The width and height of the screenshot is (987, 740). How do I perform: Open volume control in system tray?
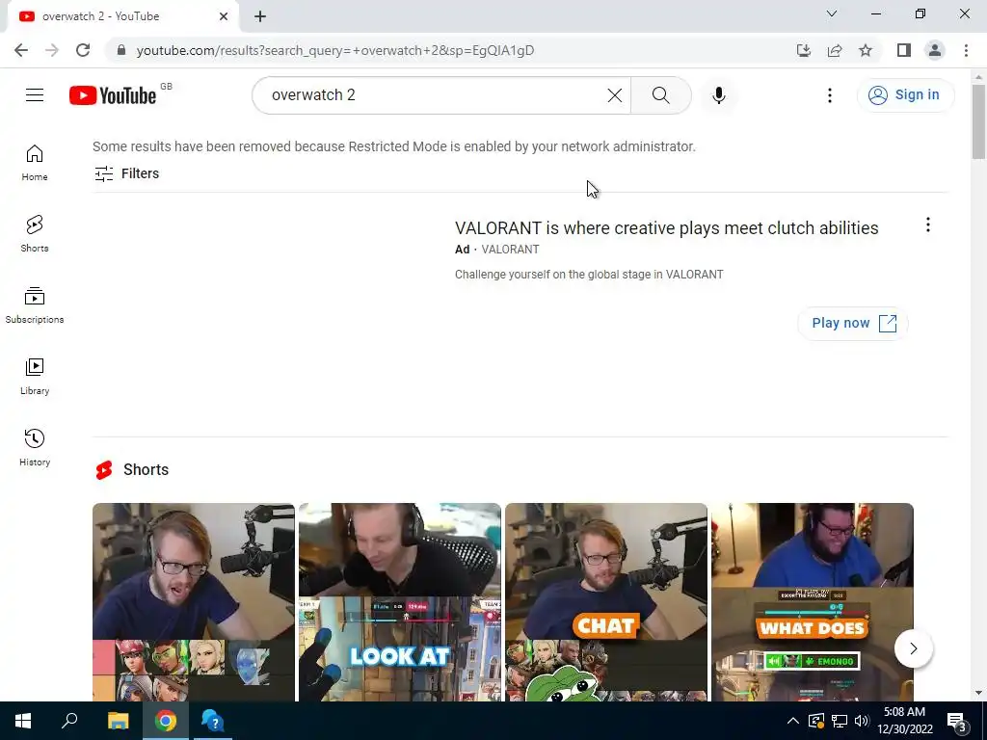pyautogui.click(x=862, y=721)
